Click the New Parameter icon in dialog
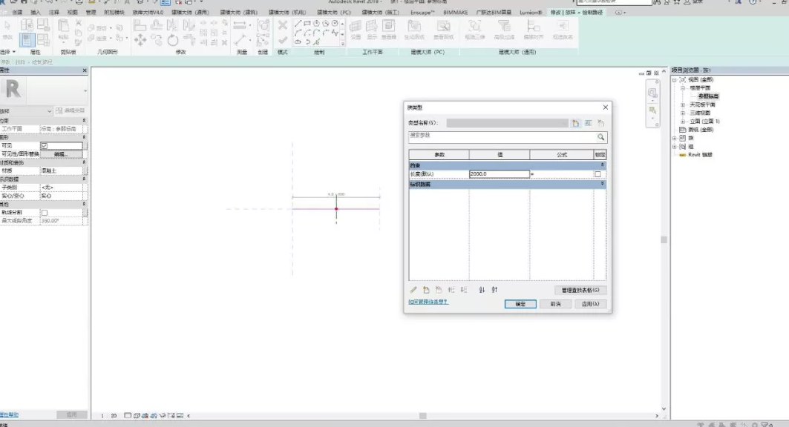 (x=426, y=290)
